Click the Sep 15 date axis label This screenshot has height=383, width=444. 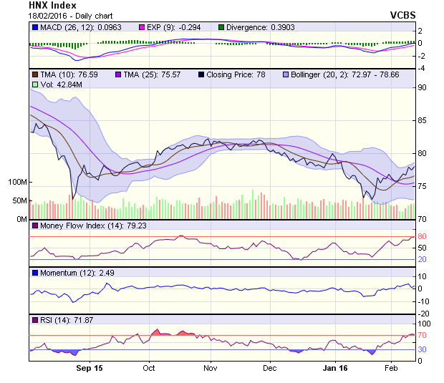pyautogui.click(x=89, y=368)
